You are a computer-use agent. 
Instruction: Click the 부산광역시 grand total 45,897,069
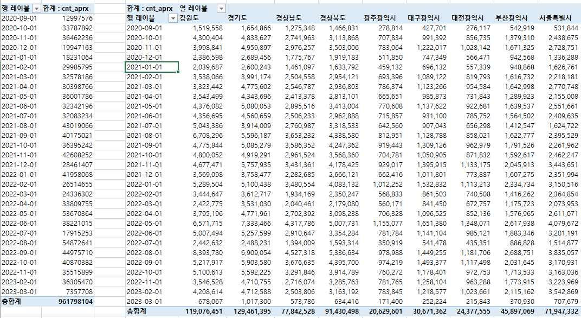(x=518, y=311)
